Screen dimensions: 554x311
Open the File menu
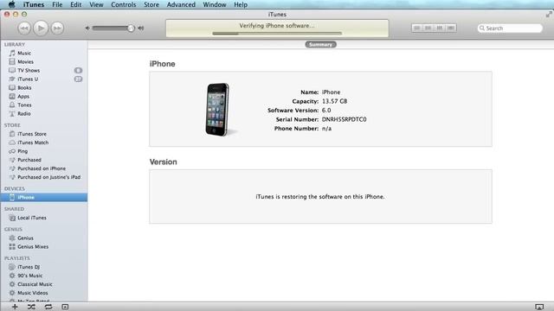[x=57, y=4]
